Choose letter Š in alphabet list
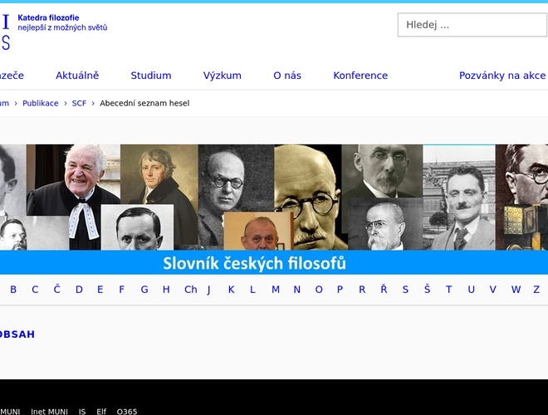 (427, 290)
